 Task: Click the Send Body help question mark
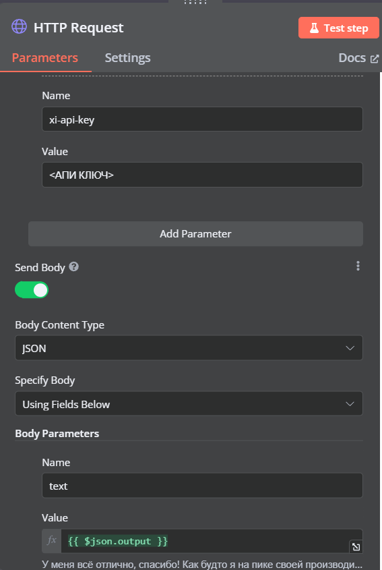click(x=73, y=267)
